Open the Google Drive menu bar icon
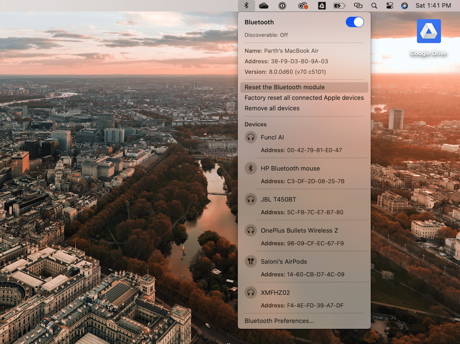 (x=322, y=6)
